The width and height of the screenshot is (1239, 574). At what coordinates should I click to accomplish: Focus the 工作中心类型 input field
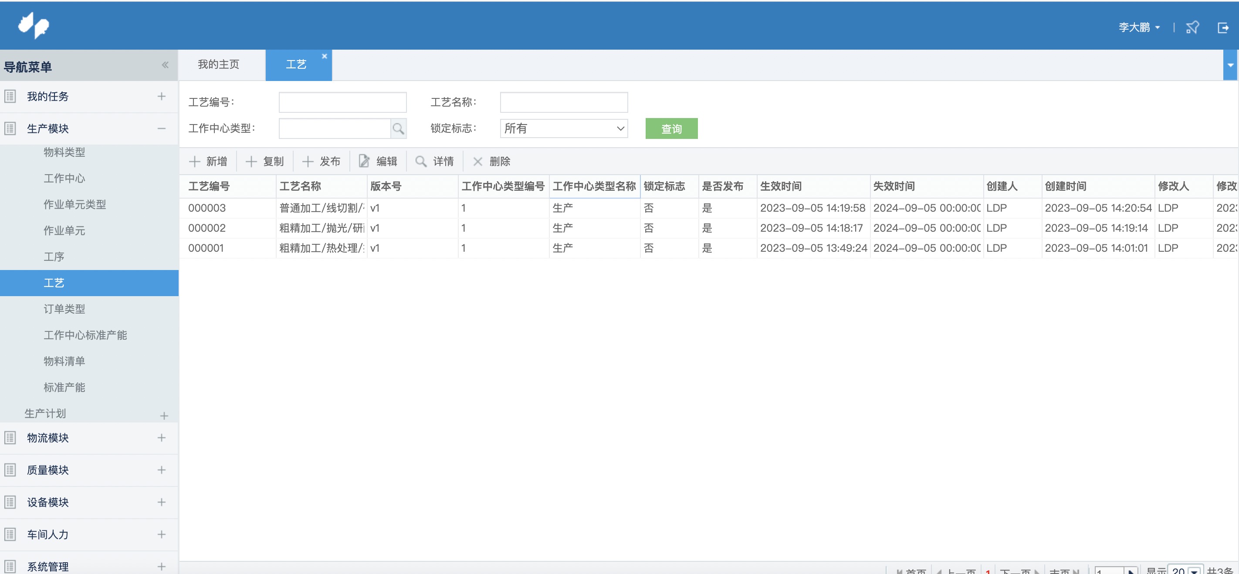[x=335, y=128]
